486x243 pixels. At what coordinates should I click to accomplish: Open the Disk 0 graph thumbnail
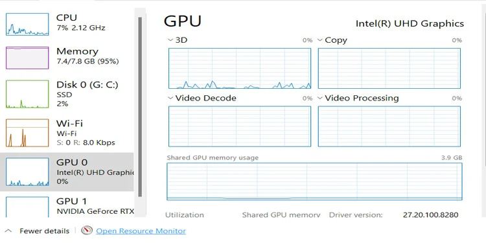coord(27,94)
